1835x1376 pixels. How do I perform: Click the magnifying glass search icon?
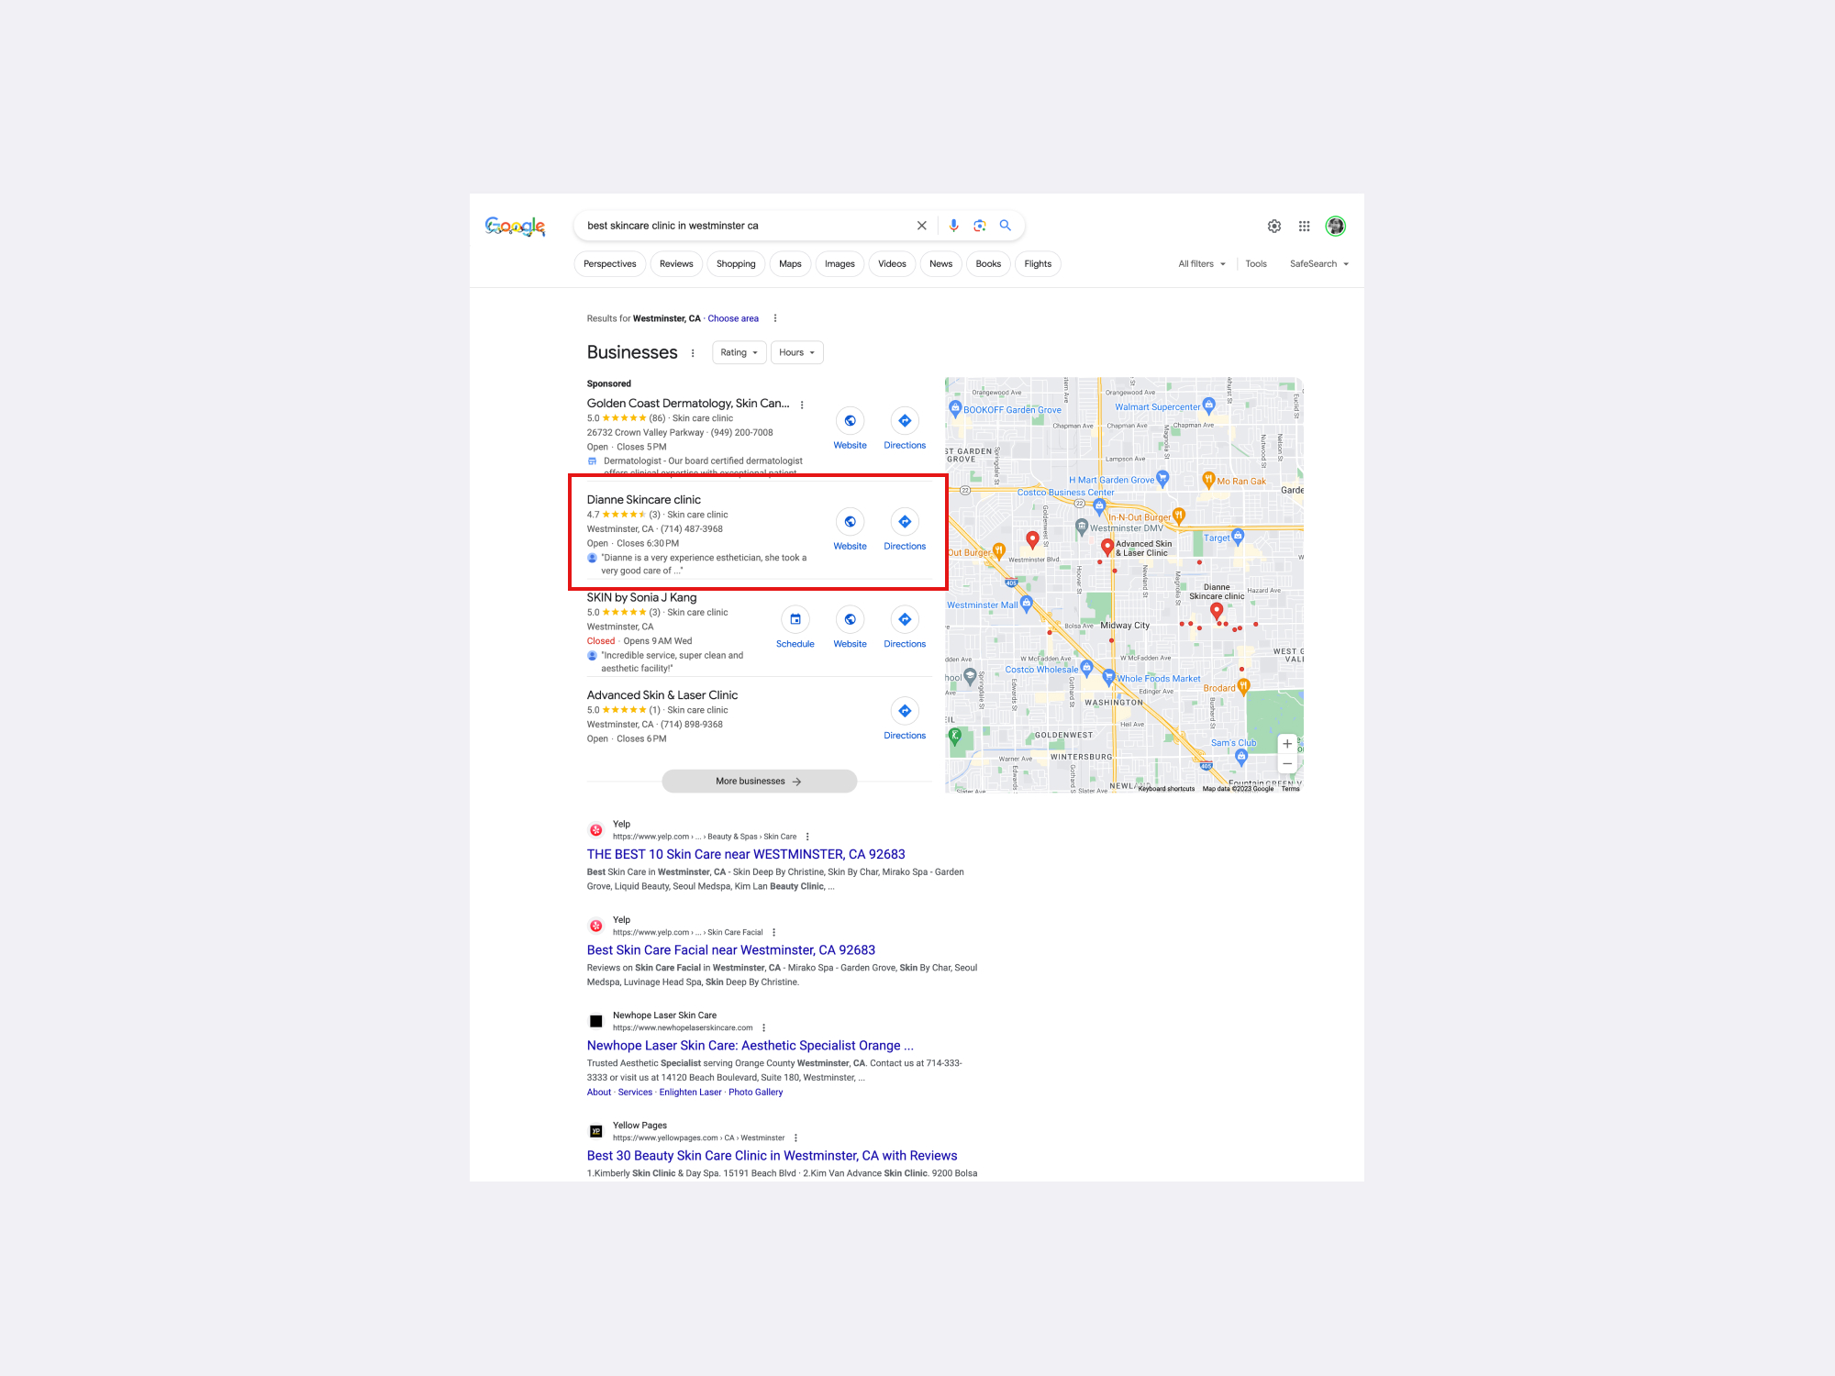(1006, 226)
